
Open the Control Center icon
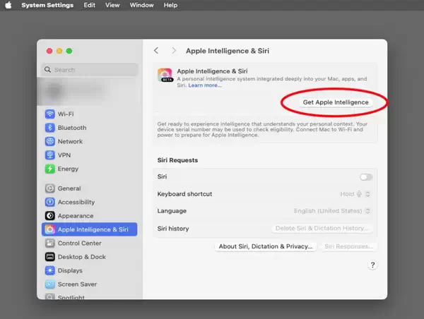click(x=49, y=243)
